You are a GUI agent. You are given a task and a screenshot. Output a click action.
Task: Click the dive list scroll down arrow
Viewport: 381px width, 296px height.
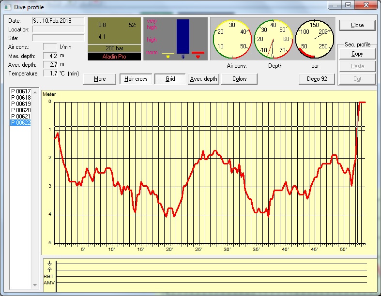[35, 285]
